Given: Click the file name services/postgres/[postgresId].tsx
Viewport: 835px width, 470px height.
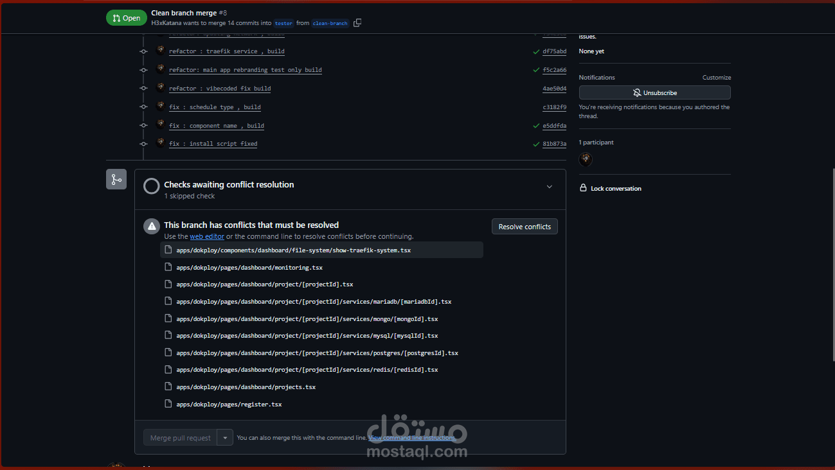Looking at the screenshot, I should pos(318,353).
